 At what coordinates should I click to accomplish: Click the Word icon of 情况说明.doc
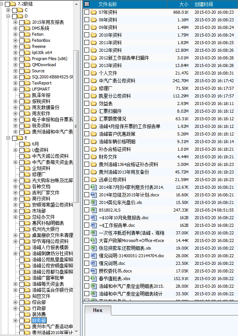[x=94, y=263]
